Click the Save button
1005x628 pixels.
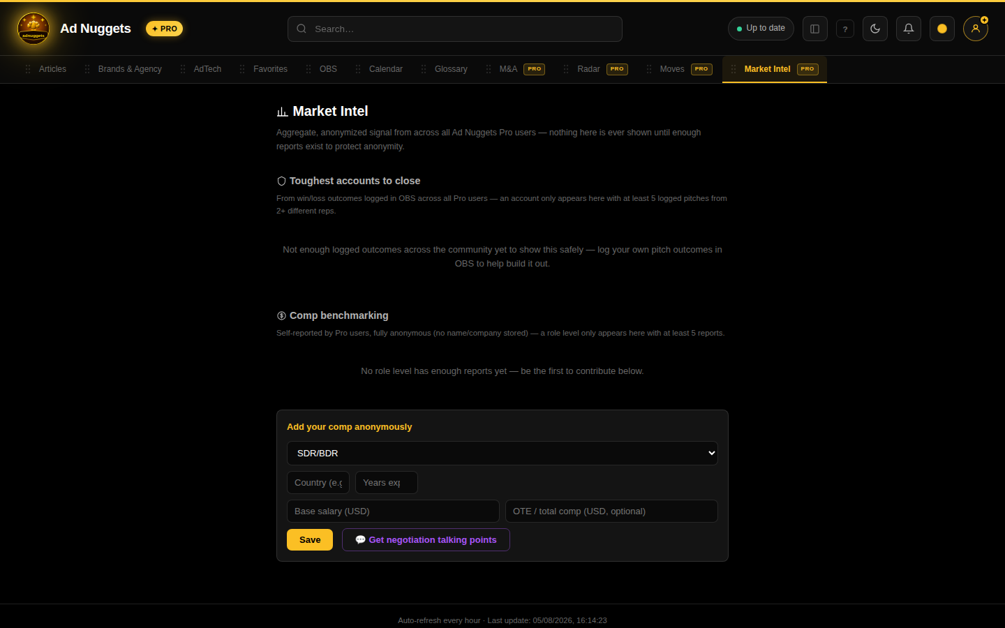click(x=310, y=540)
